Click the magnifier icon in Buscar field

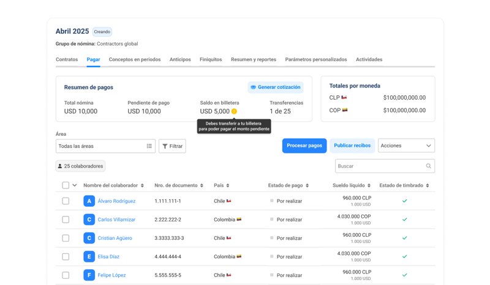point(428,166)
